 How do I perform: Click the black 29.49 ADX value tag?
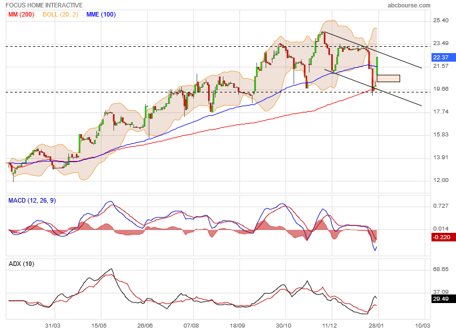(x=443, y=298)
